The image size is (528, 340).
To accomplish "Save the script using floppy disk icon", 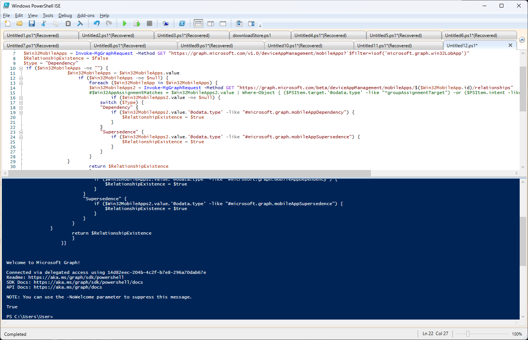I will pyautogui.click(x=32, y=23).
